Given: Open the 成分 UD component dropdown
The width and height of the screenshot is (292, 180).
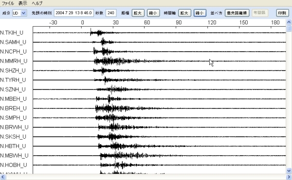Looking at the screenshot, I should click(19, 13).
